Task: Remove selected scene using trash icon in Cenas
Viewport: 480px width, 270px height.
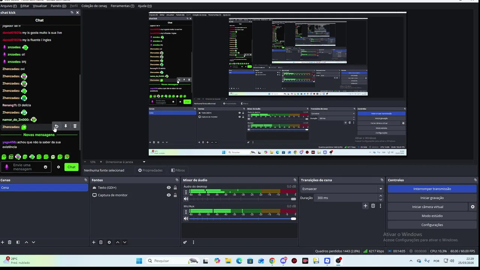Action: click(x=10, y=242)
